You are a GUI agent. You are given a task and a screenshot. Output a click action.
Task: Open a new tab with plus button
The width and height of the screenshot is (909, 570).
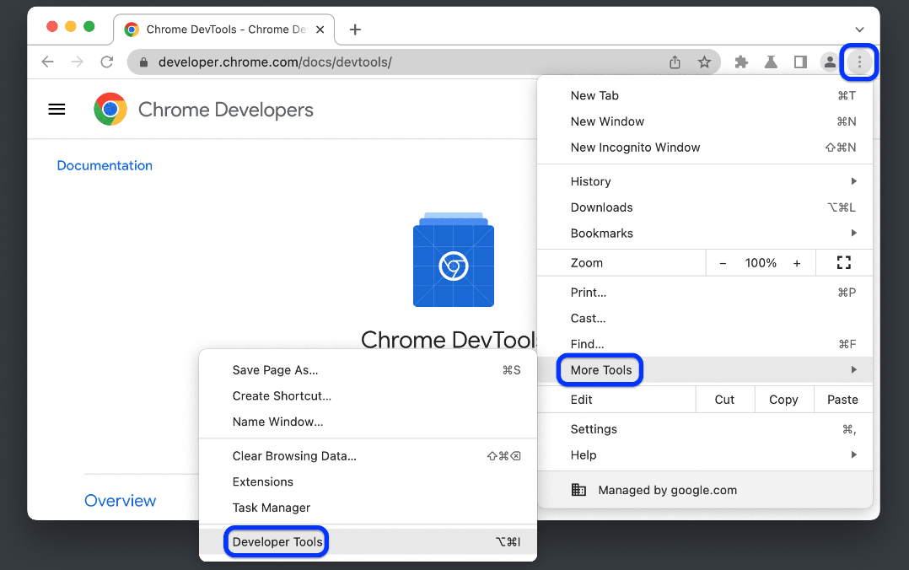tap(355, 29)
